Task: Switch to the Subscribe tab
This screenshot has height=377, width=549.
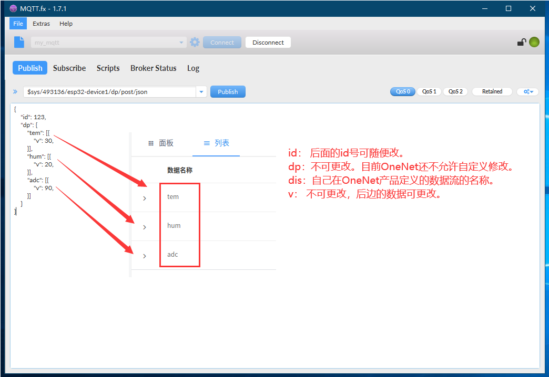Action: click(69, 68)
